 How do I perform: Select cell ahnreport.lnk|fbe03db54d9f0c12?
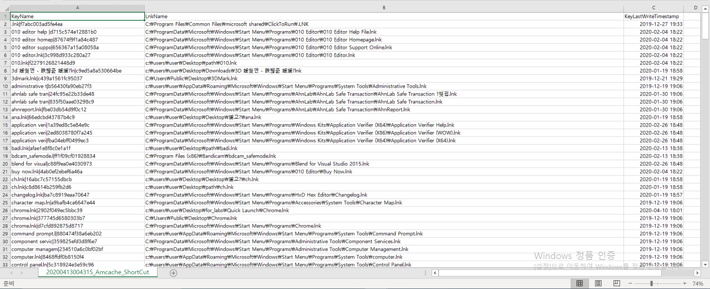(x=77, y=110)
